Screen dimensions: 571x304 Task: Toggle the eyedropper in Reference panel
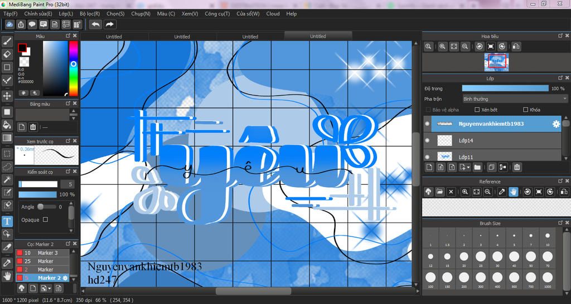[502, 192]
